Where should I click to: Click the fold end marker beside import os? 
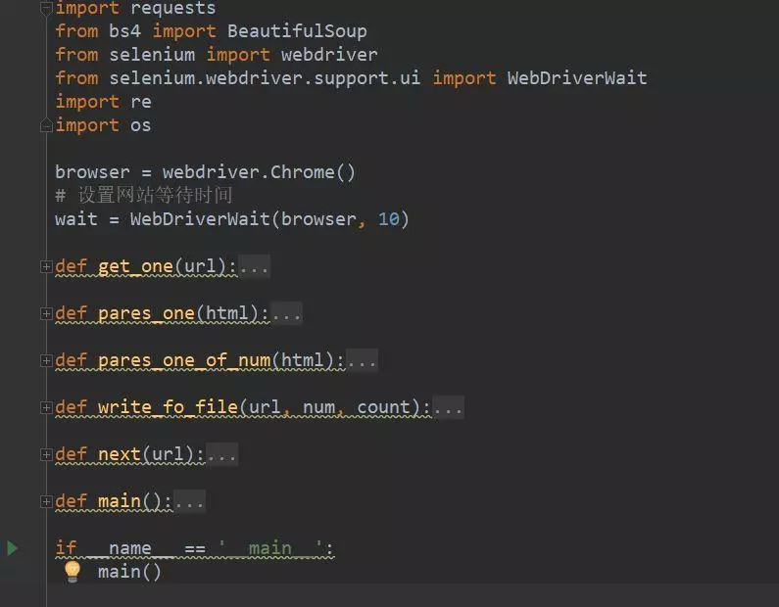pos(46,125)
